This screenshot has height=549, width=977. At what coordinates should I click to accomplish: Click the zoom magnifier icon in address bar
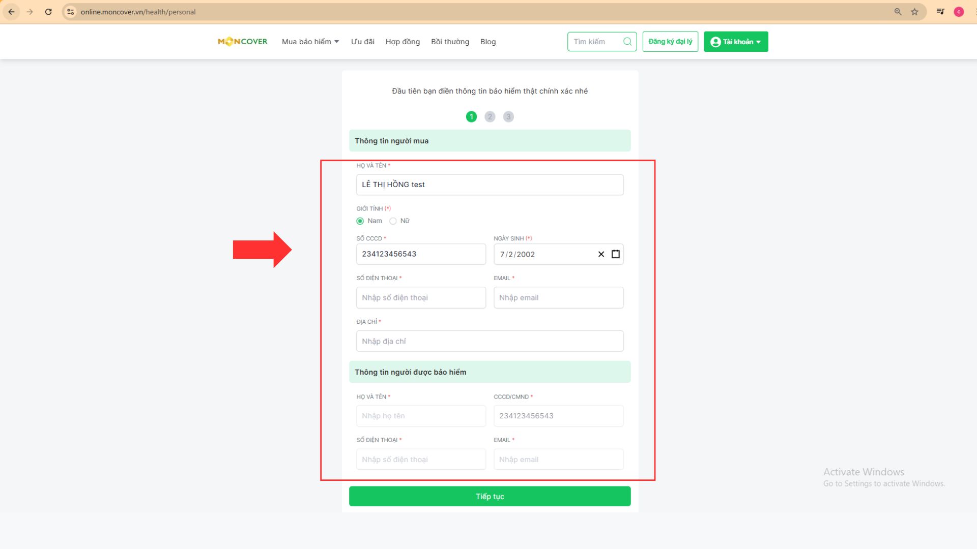coord(898,12)
